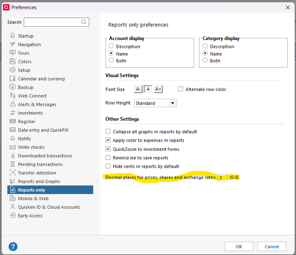This screenshot has height=255, width=296.
Task: Open Early Access preferences
Action: 30,216
